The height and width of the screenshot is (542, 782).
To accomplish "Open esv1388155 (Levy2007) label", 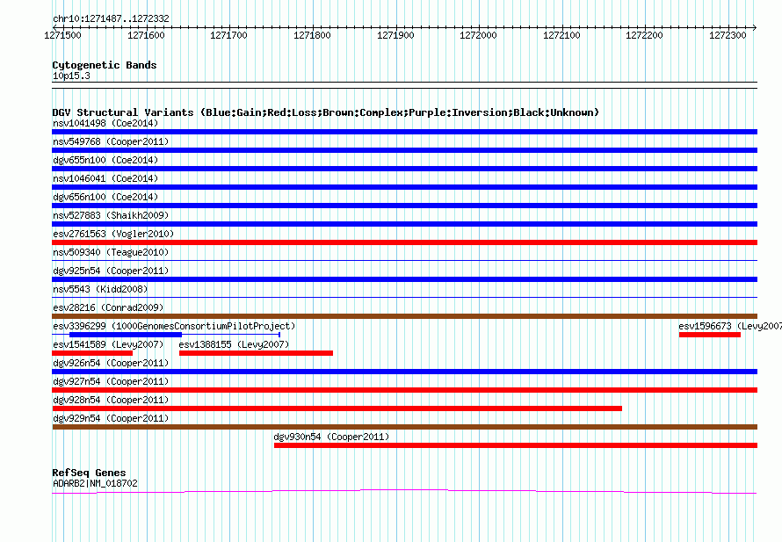I will click(x=234, y=344).
